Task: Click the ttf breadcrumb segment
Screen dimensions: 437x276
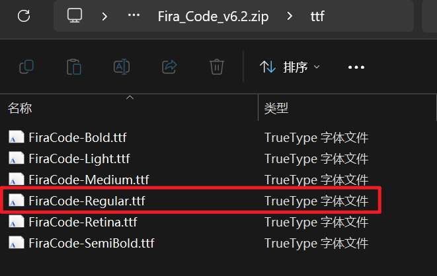Action: coord(317,17)
